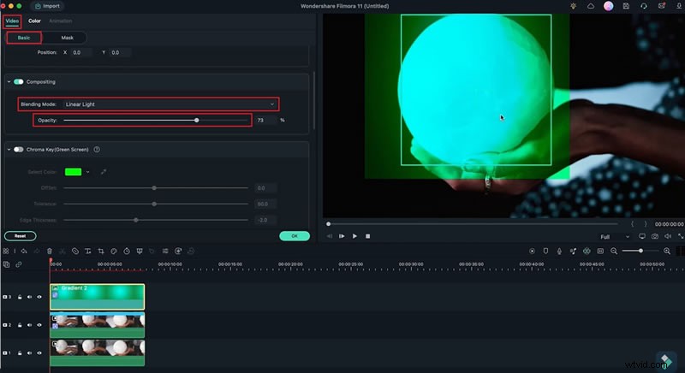The width and height of the screenshot is (685, 373).
Task: Select the text T tool in timeline toolbar
Action: click(88, 252)
